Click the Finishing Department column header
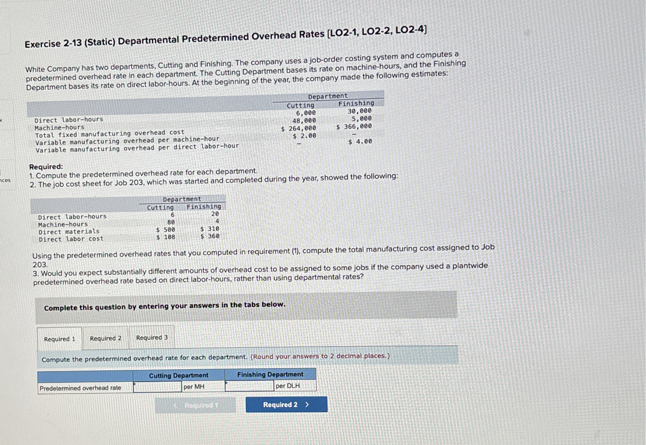 (270, 374)
